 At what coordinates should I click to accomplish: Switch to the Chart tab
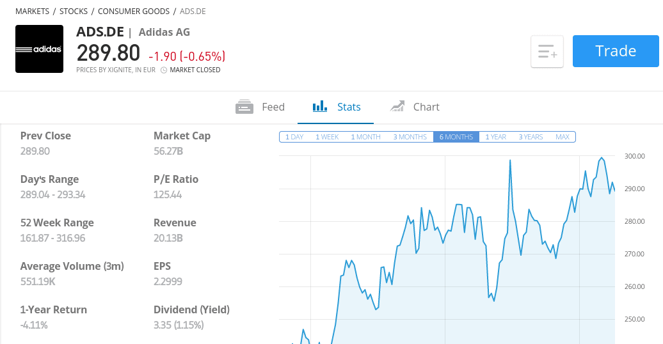415,107
